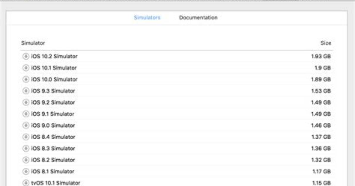
Task: Select the iOS 10.0 Simulator row text
Action: (54, 79)
